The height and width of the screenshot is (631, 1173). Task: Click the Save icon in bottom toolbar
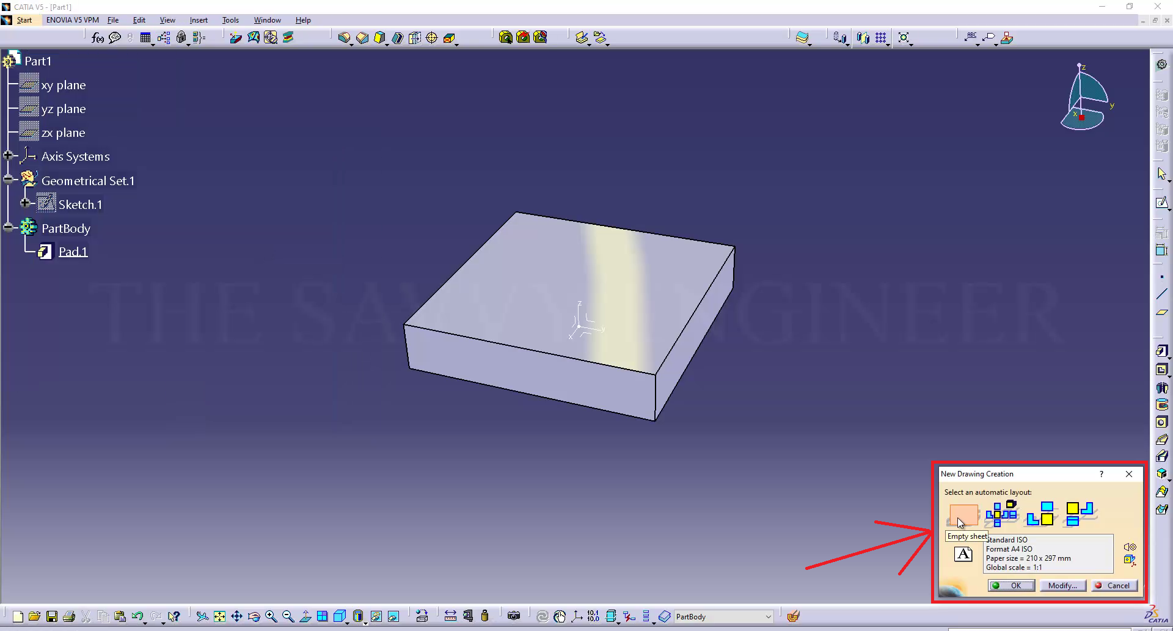52,616
